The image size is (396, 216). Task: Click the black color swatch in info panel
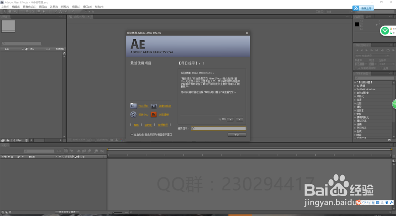357,24
